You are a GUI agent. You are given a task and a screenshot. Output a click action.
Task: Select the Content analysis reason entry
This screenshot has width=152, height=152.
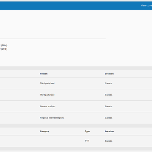[x=47, y=106]
